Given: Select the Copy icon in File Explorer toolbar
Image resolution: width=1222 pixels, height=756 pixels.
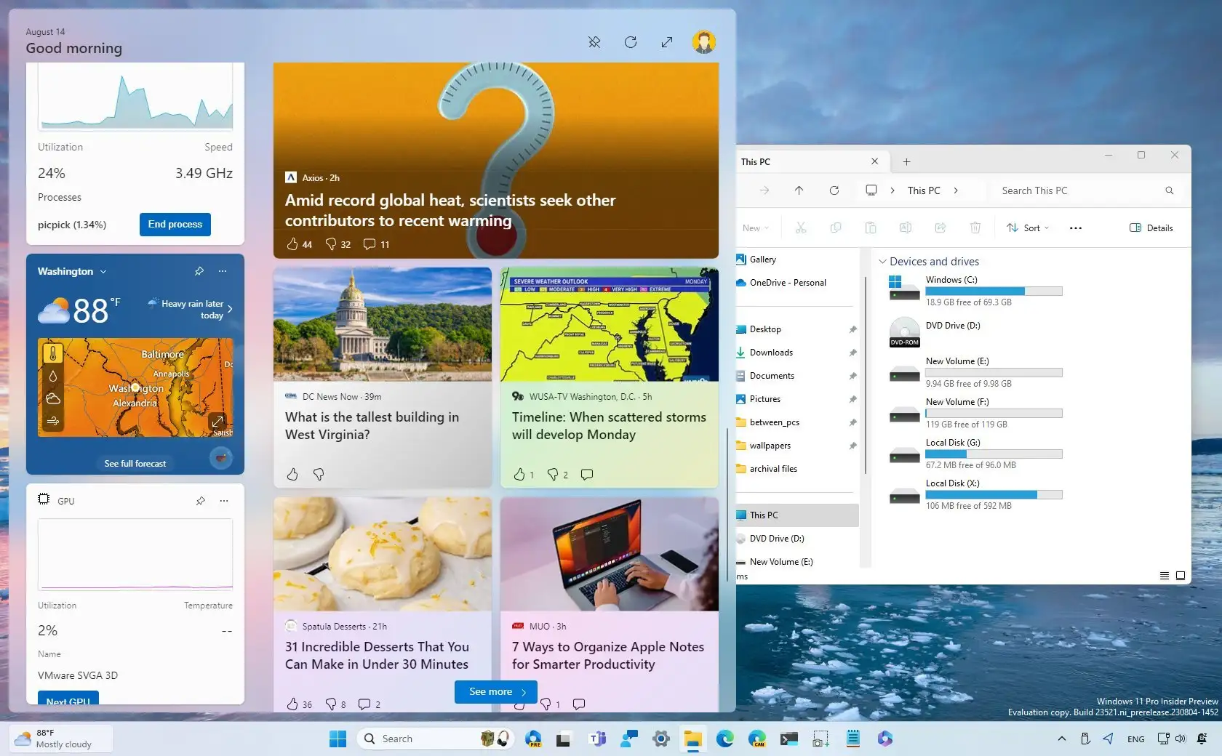Looking at the screenshot, I should [836, 228].
